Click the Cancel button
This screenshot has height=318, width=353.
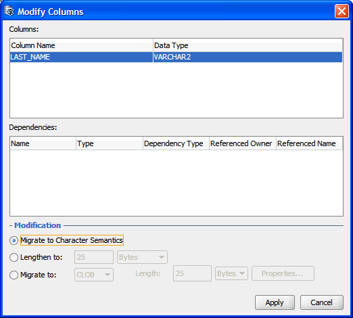(322, 302)
